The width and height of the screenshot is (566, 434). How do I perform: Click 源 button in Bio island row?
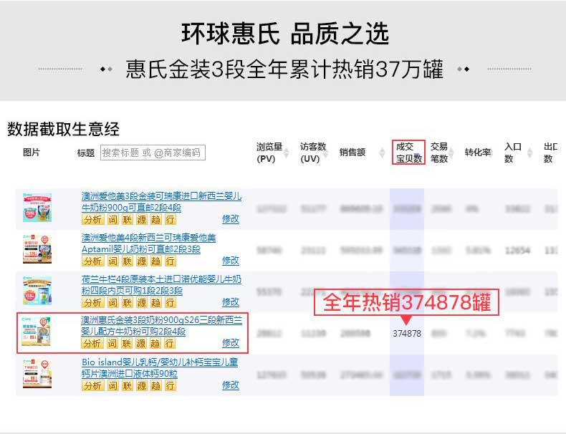(142, 385)
